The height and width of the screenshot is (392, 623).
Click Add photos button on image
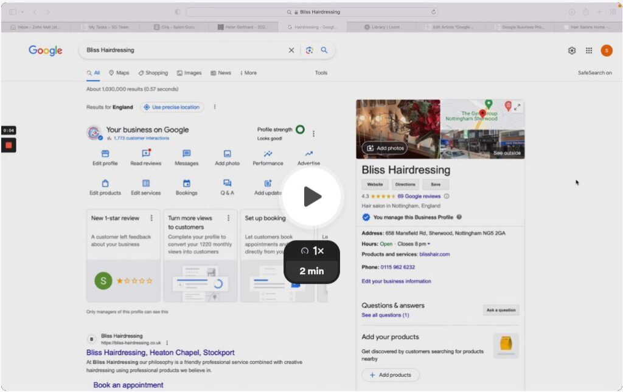coord(385,148)
